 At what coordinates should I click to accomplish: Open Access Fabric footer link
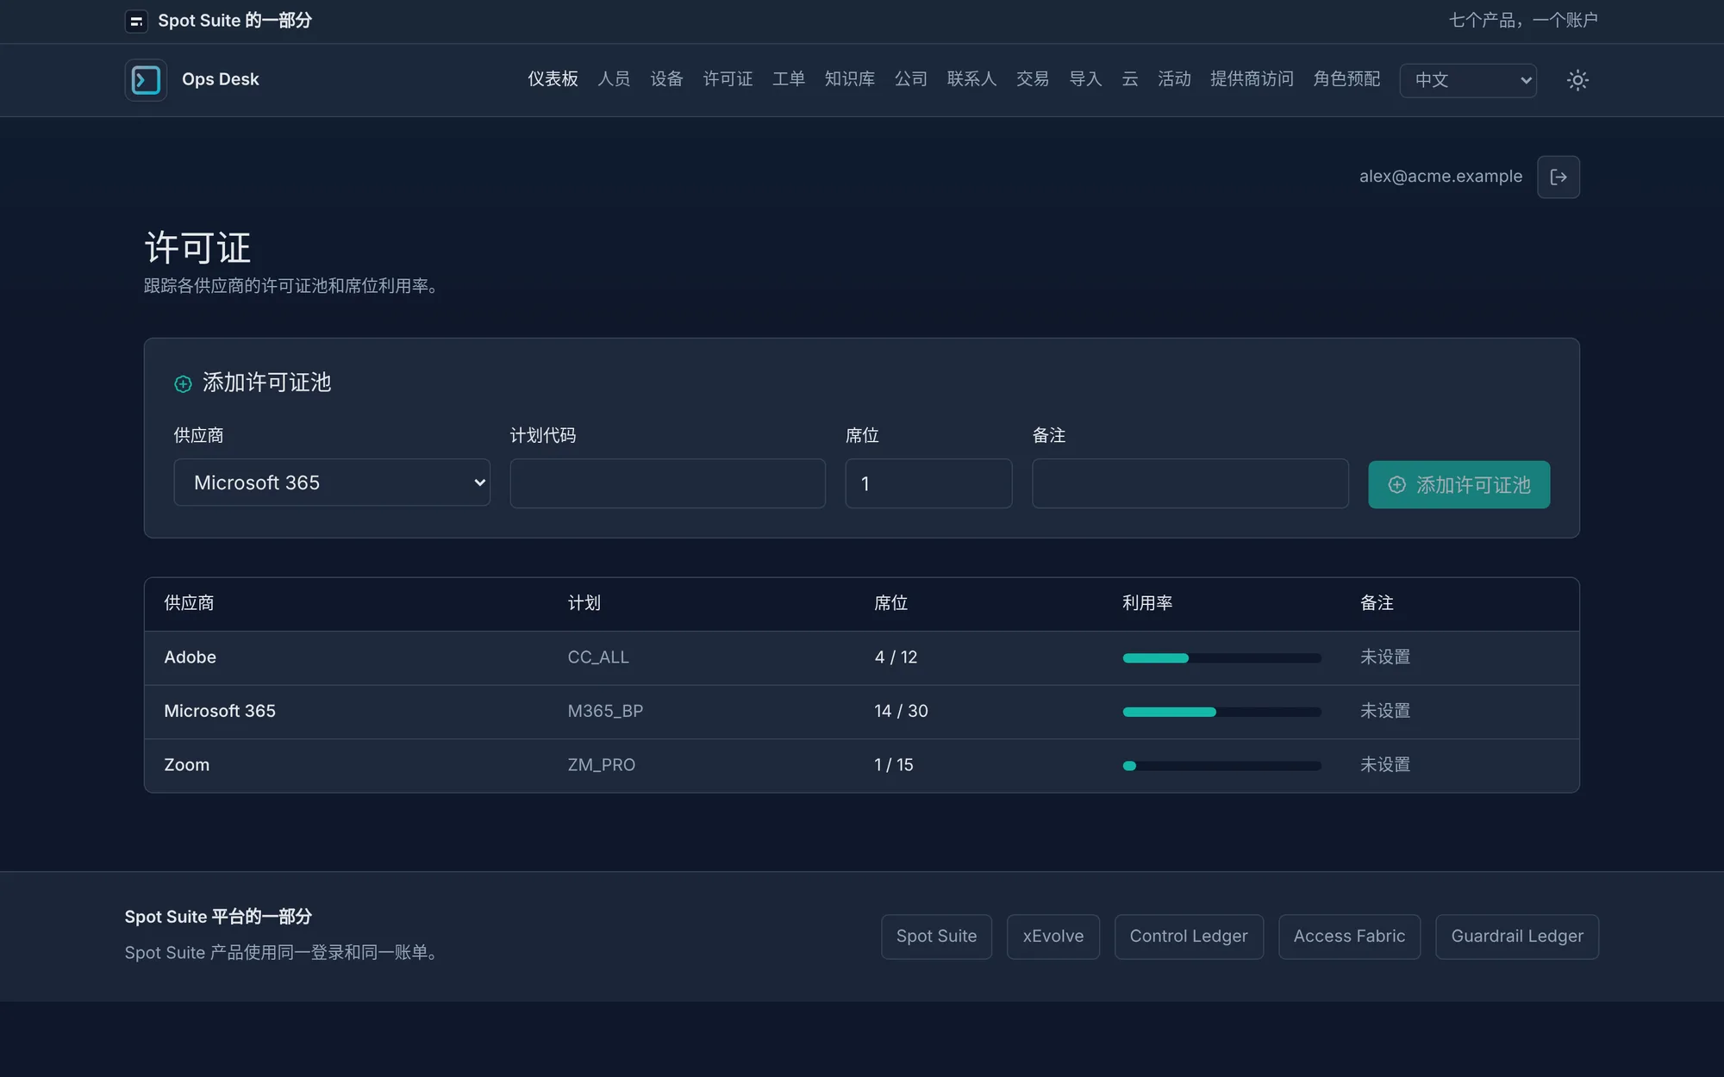1349,937
